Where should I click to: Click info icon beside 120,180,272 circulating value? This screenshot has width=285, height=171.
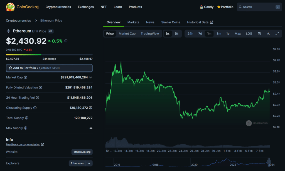[x=90, y=108]
